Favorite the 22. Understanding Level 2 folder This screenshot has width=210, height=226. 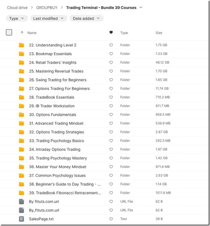(111, 45)
